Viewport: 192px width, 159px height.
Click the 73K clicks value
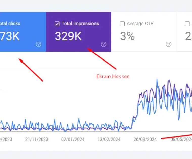click(x=10, y=36)
